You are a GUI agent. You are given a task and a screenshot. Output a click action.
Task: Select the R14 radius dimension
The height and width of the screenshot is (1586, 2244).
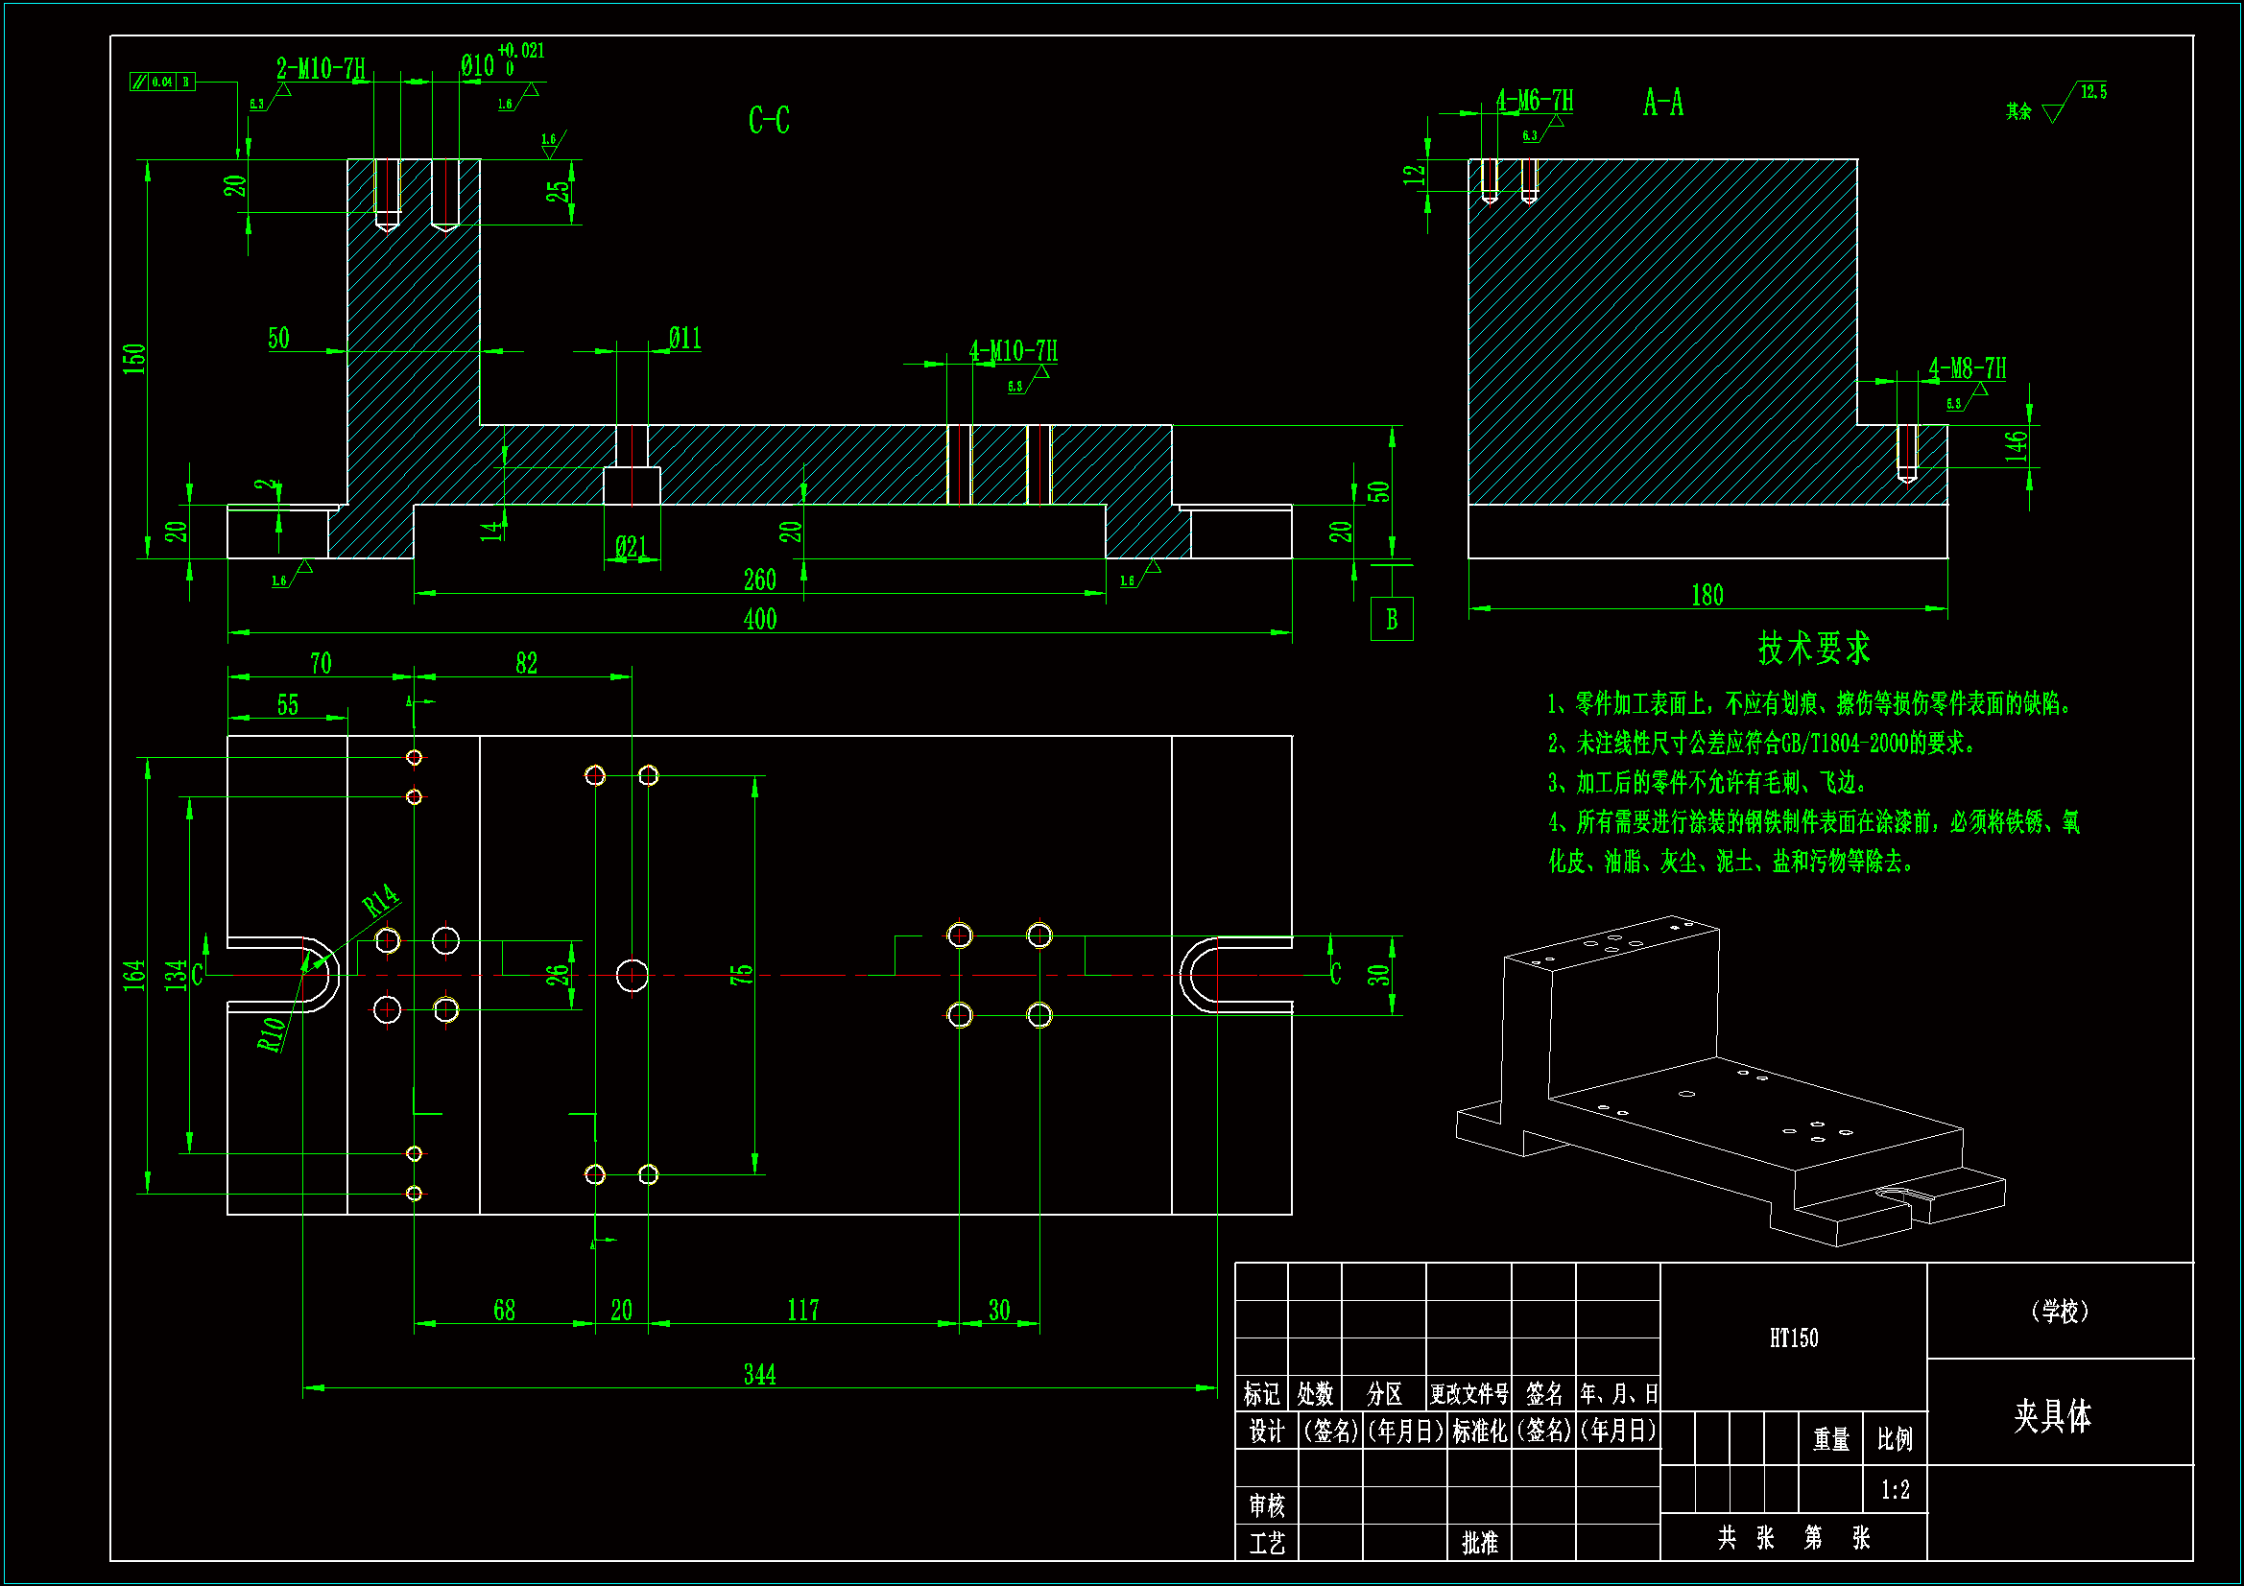380,900
